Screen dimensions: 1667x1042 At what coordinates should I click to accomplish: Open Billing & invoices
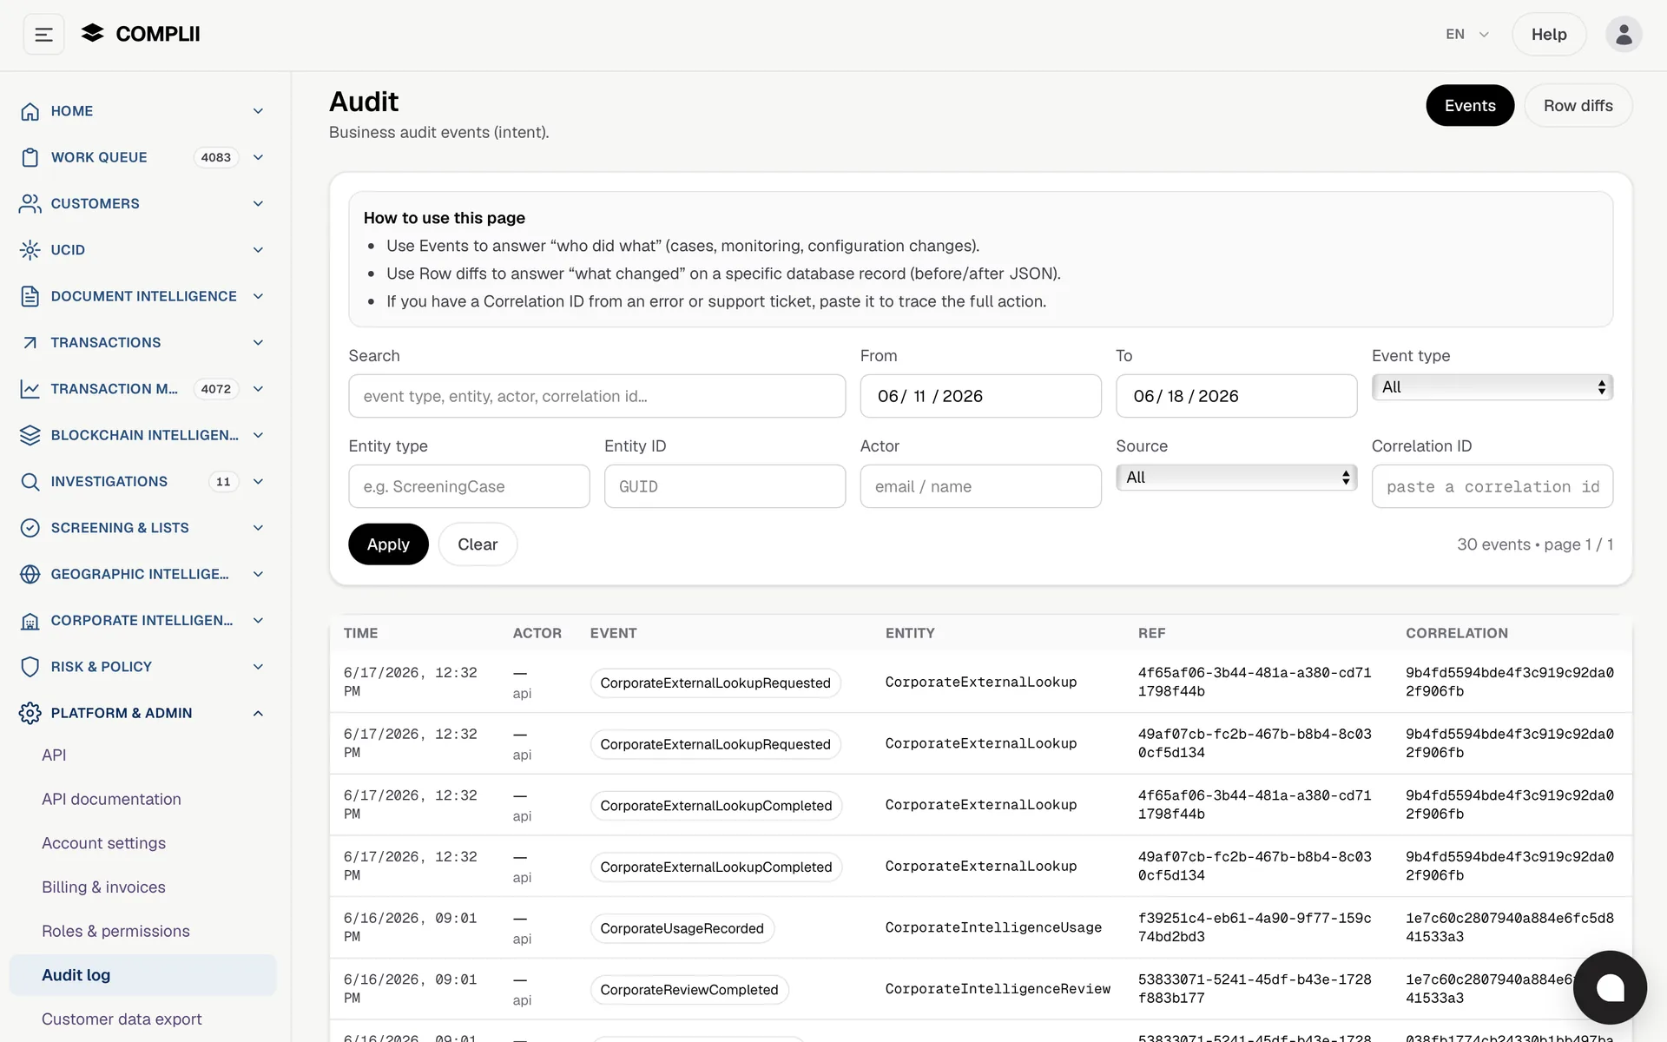[103, 887]
